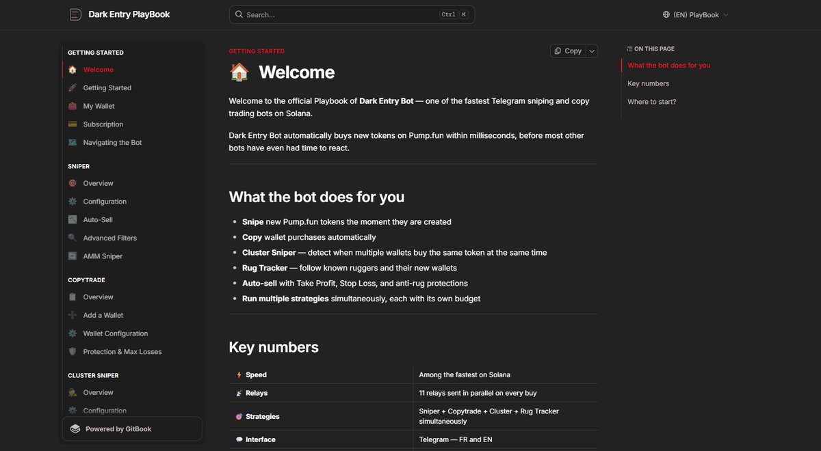Jump to Key numbers in page outline
Viewport: 821px width, 451px height.
coord(649,83)
